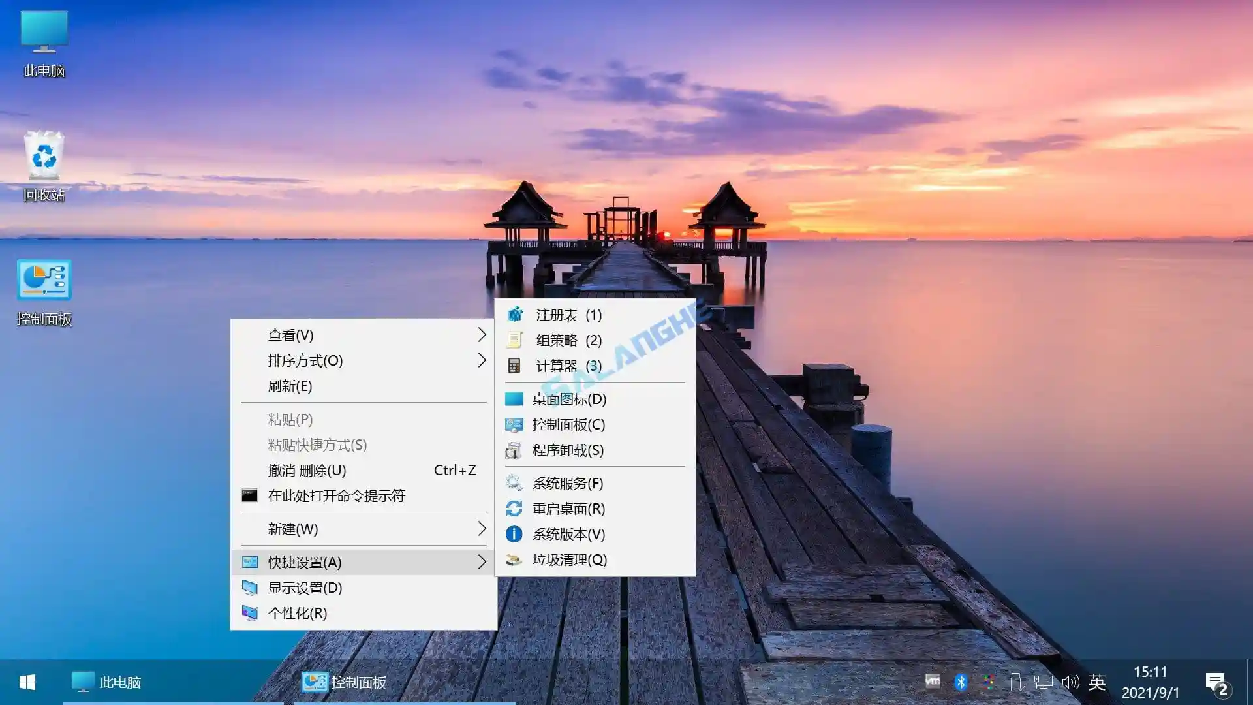Choose 重启桌面(R) from the submenu

[595, 509]
